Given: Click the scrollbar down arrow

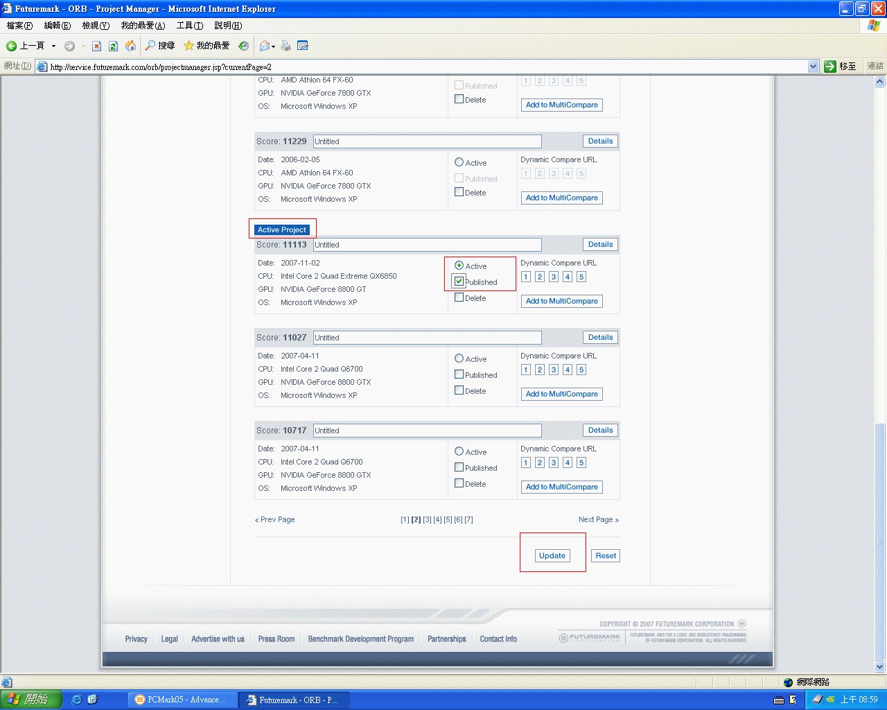Looking at the screenshot, I should pyautogui.click(x=880, y=667).
